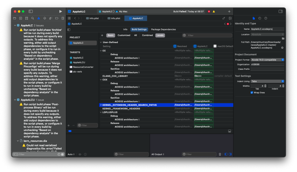This screenshot has height=172, width=297.
Task: Switch to the first Info.plist tab
Action: 92,18
